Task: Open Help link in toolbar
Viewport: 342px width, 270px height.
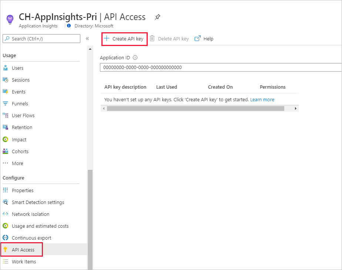Action: point(204,39)
